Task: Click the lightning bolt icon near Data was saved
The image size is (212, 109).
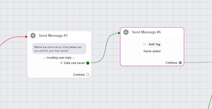Action: click(61, 63)
